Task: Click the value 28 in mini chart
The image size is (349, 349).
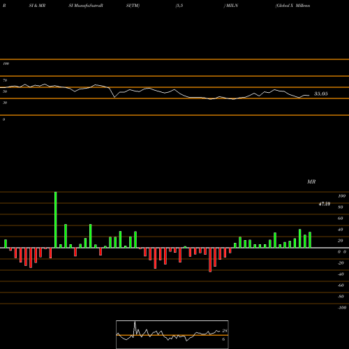Action: tap(225, 331)
